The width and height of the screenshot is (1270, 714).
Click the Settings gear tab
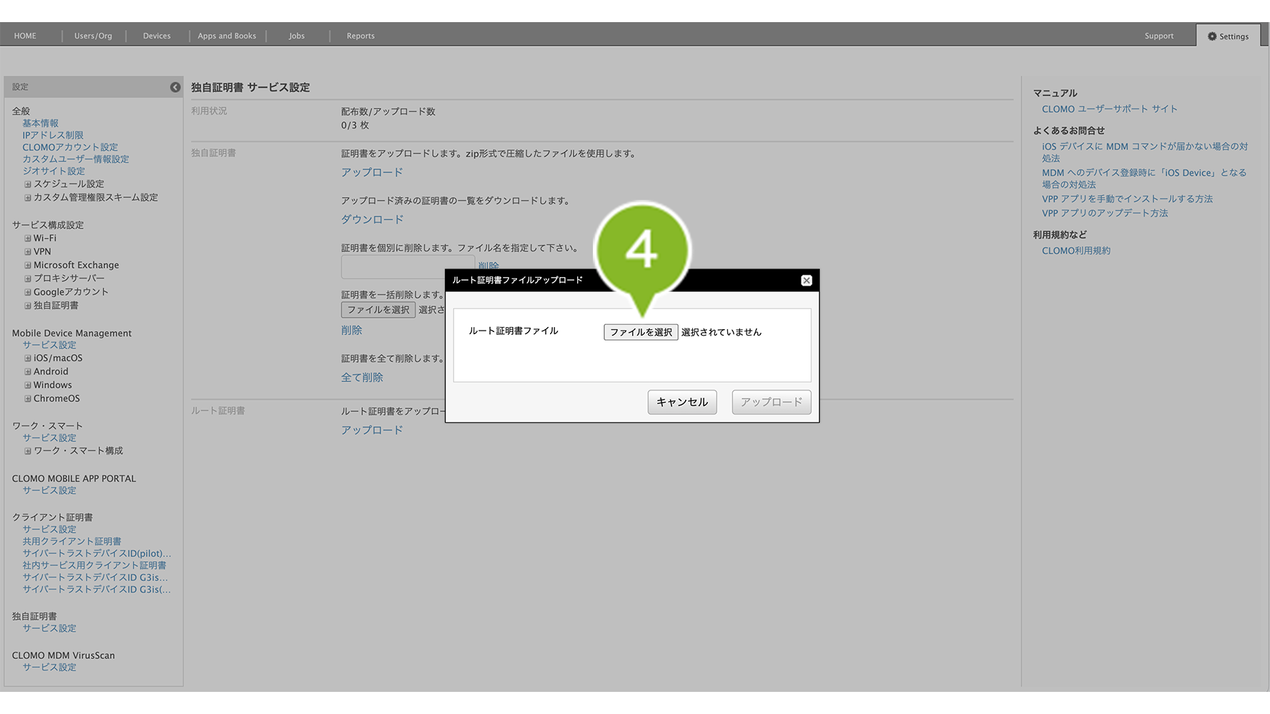tap(1228, 36)
